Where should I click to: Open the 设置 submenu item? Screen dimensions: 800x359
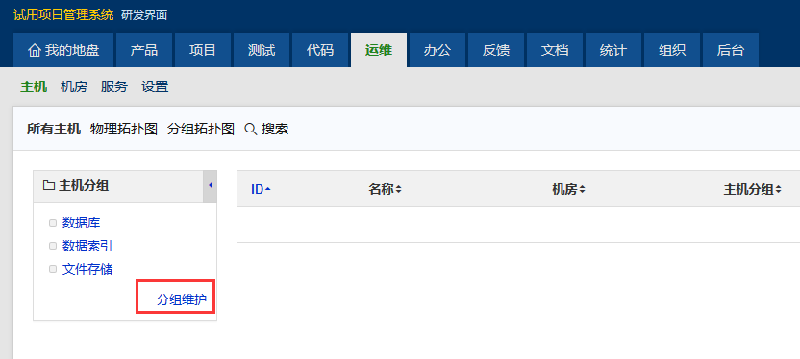pyautogui.click(x=155, y=86)
